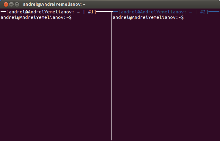Click the vertical divider between panes
Screen dimensions: 220x141
click(111, 76)
